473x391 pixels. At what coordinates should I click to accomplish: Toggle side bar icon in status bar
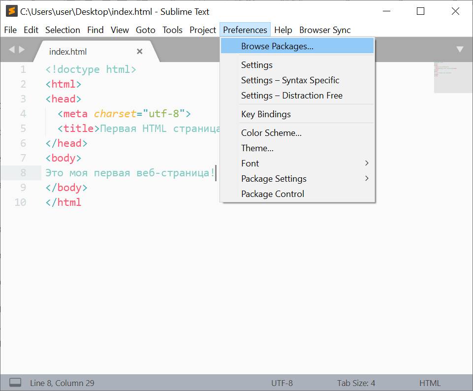[x=15, y=383]
